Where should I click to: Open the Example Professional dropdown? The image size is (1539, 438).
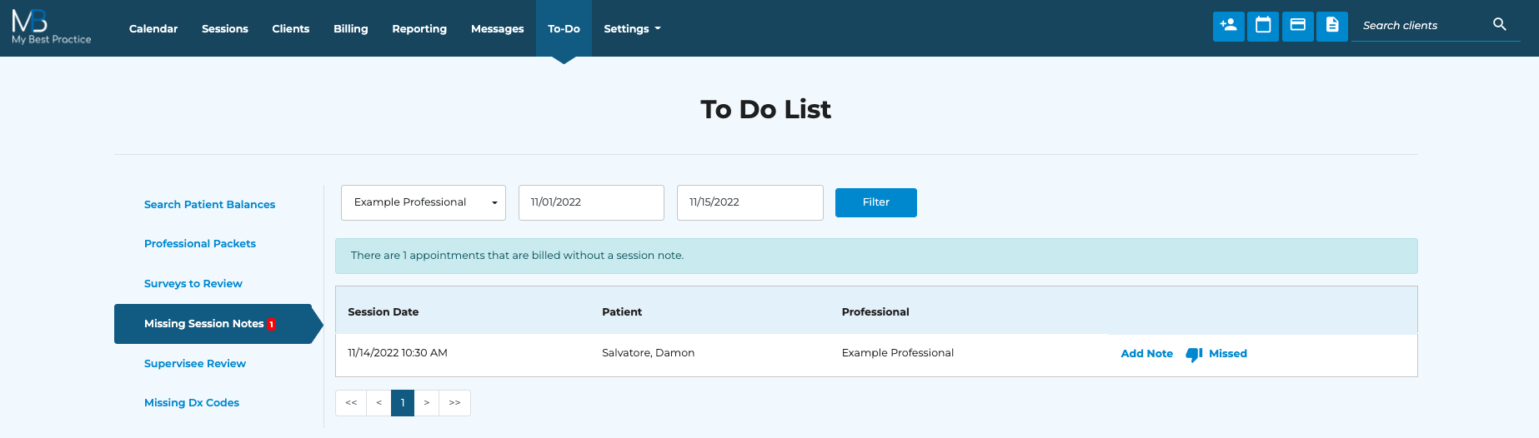[424, 202]
